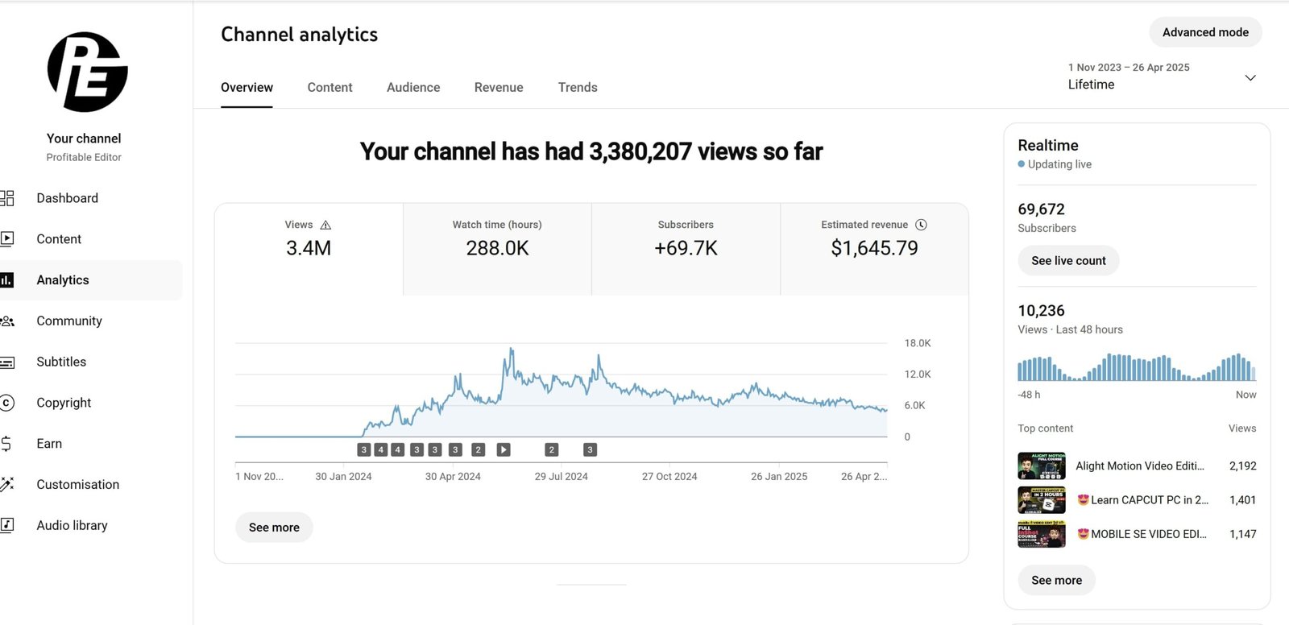
Task: Click the title MOBILE SE VIDEO EDI...
Action: click(1142, 534)
